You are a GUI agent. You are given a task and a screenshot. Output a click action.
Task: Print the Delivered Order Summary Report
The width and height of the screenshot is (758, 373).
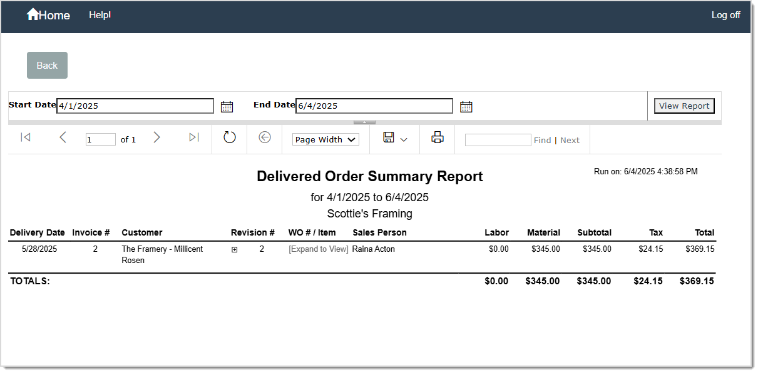(x=437, y=137)
